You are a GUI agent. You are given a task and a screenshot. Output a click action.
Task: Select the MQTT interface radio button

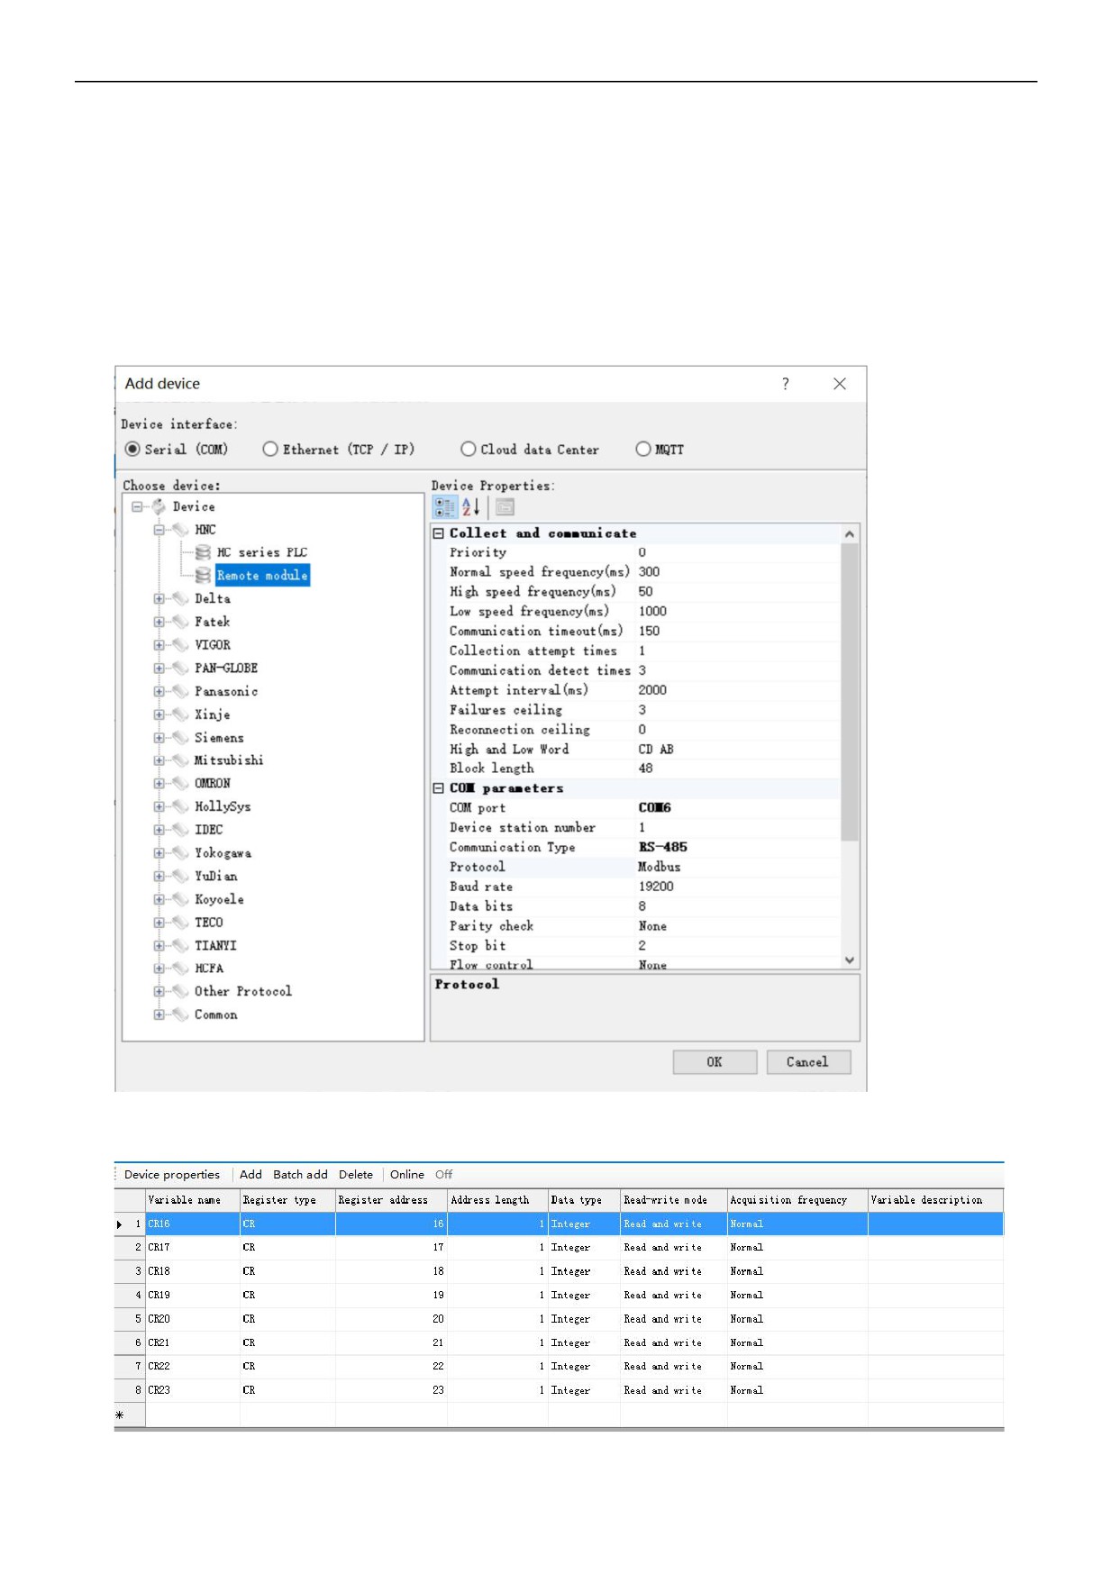point(642,449)
